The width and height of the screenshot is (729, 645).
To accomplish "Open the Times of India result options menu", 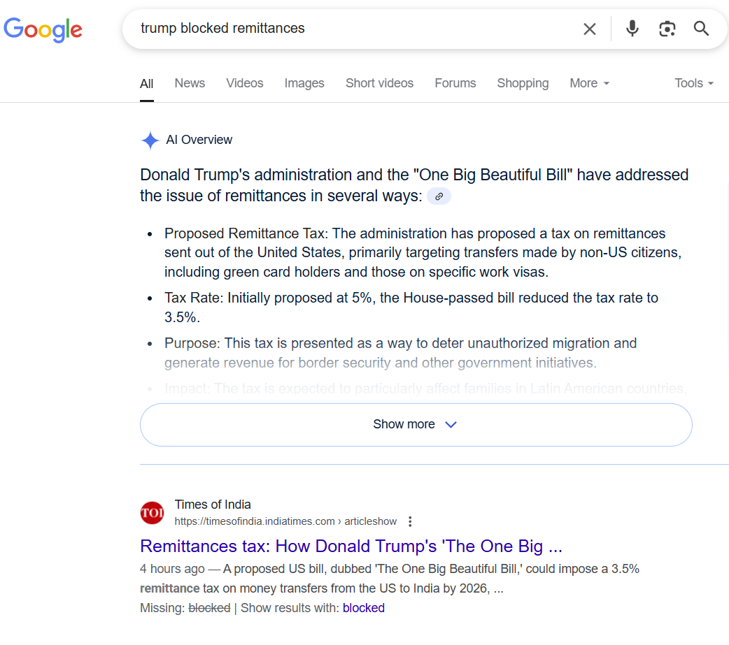I will point(409,521).
